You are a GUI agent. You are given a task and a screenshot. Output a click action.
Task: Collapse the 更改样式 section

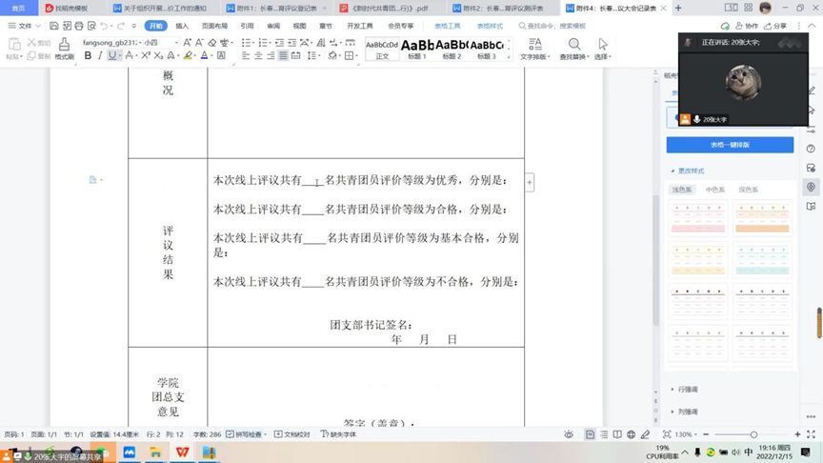(x=687, y=171)
